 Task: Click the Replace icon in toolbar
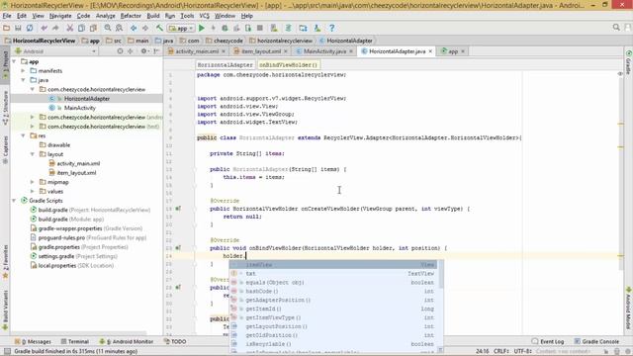click(x=119, y=28)
